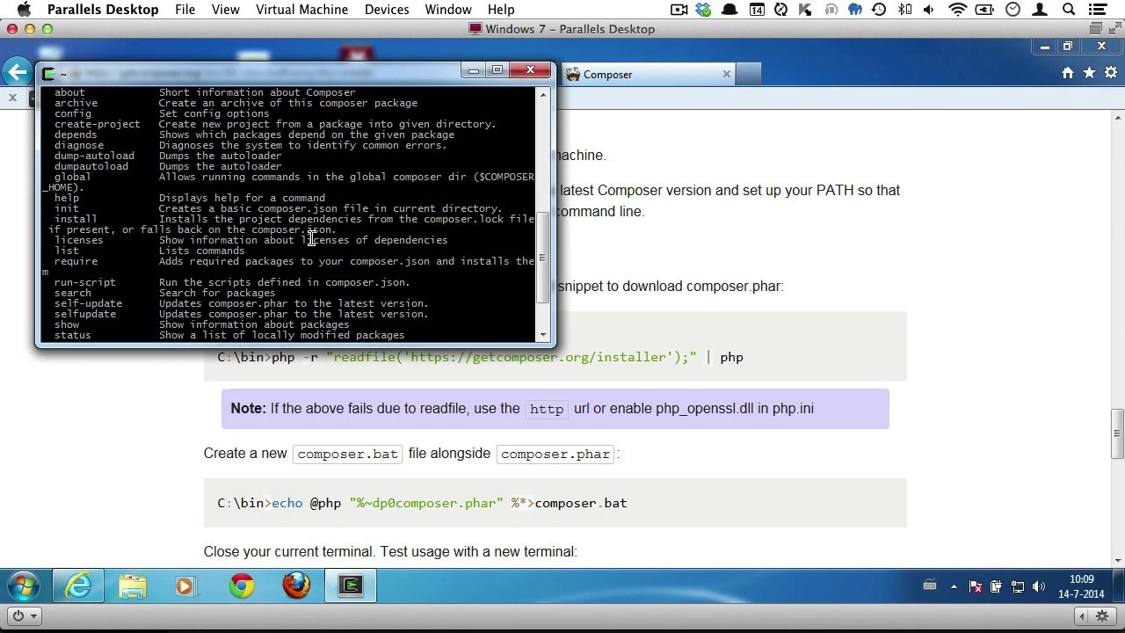Screen dimensions: 1125x633
Task: Click the command prompt scrollbar thumb
Action: pos(542,258)
